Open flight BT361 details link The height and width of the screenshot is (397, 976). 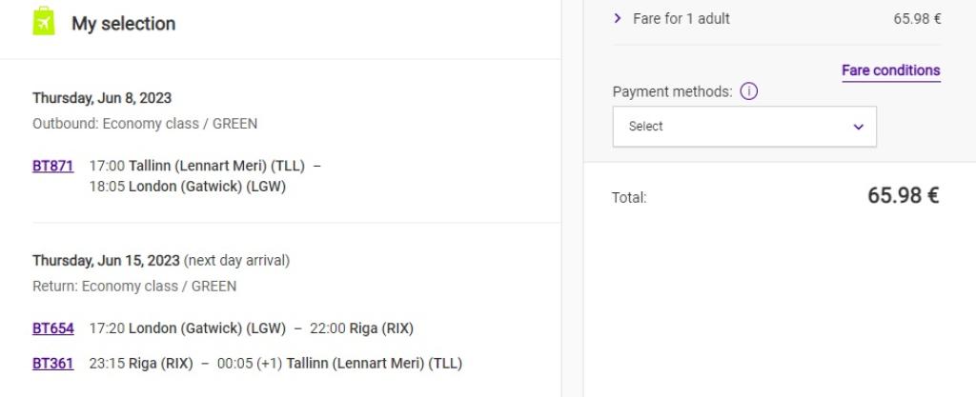52,363
